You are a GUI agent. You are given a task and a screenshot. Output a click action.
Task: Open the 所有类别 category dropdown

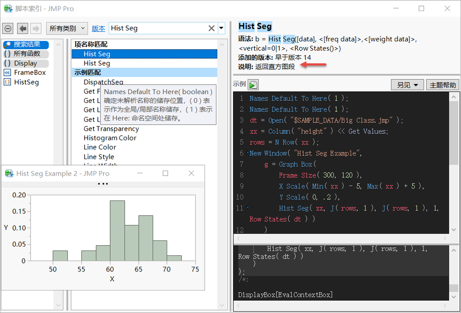(67, 29)
